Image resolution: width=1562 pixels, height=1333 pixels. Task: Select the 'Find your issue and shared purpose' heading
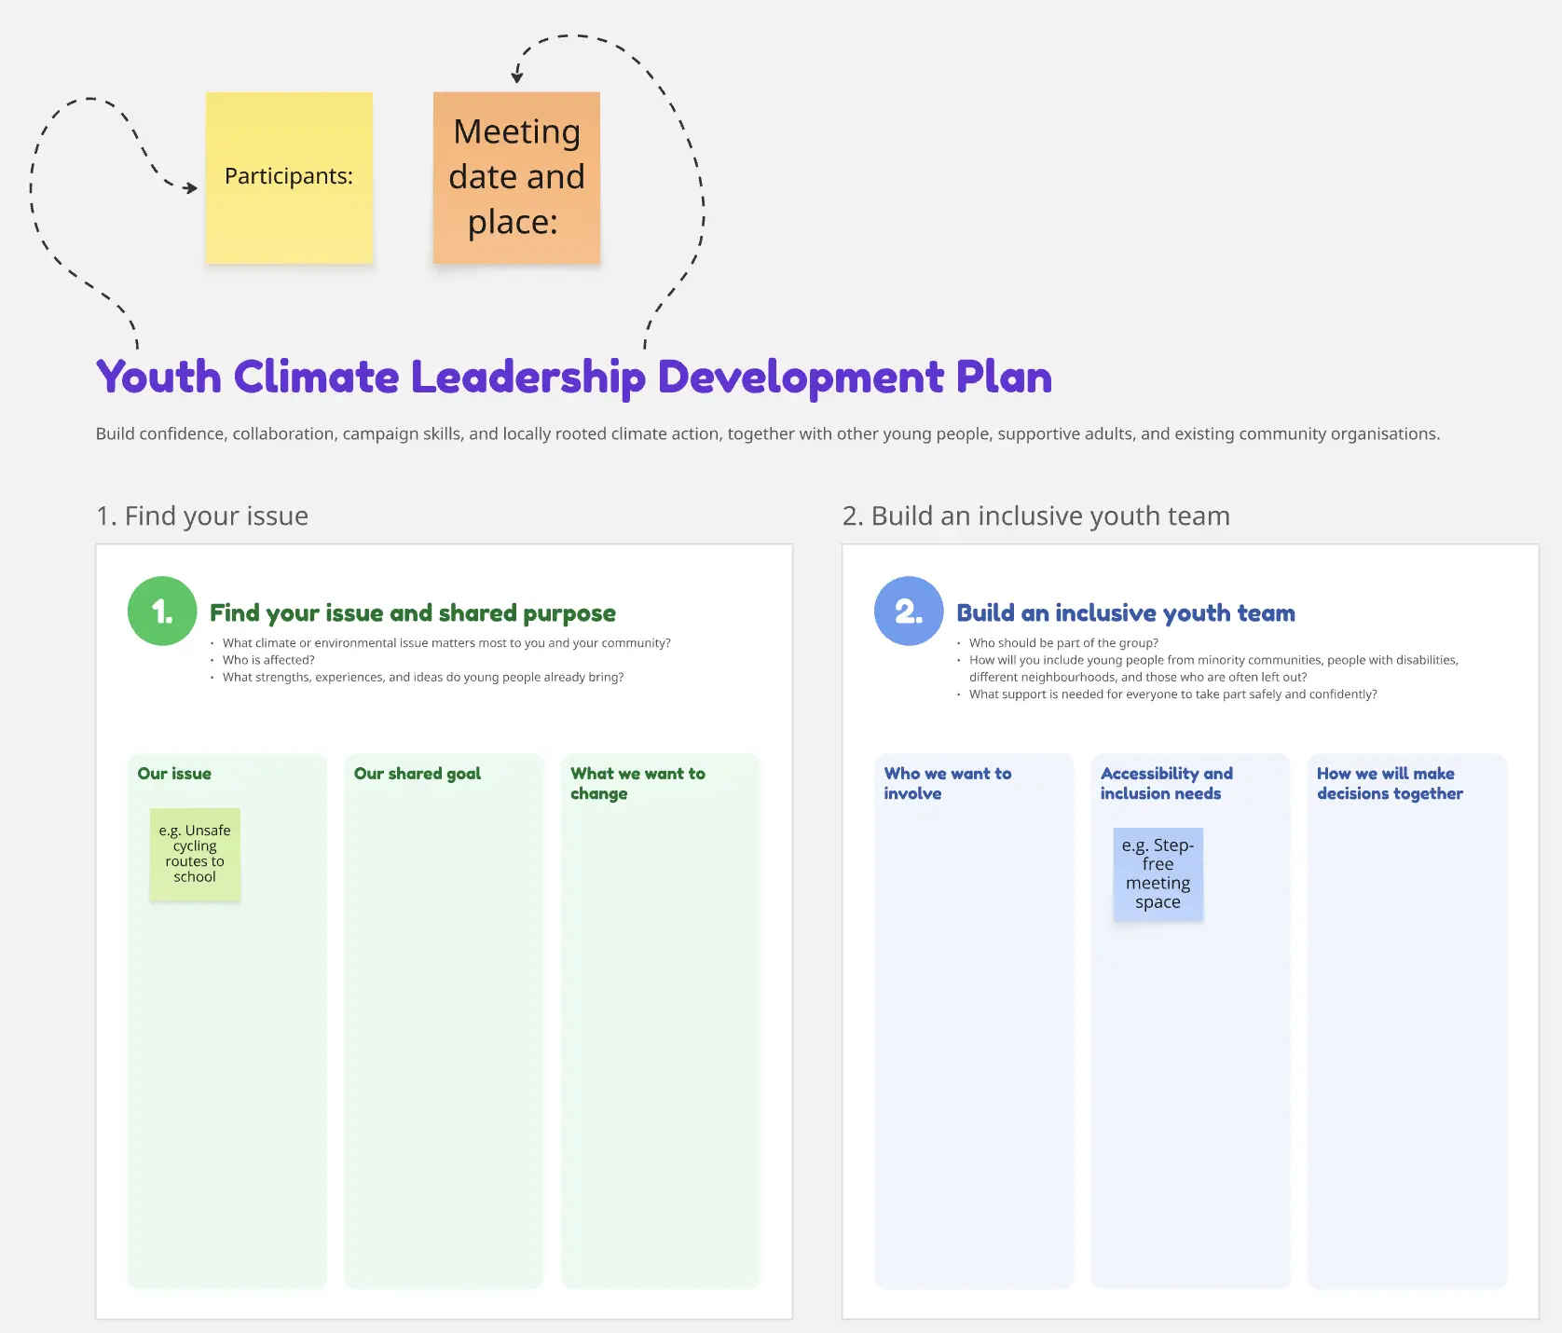(413, 612)
